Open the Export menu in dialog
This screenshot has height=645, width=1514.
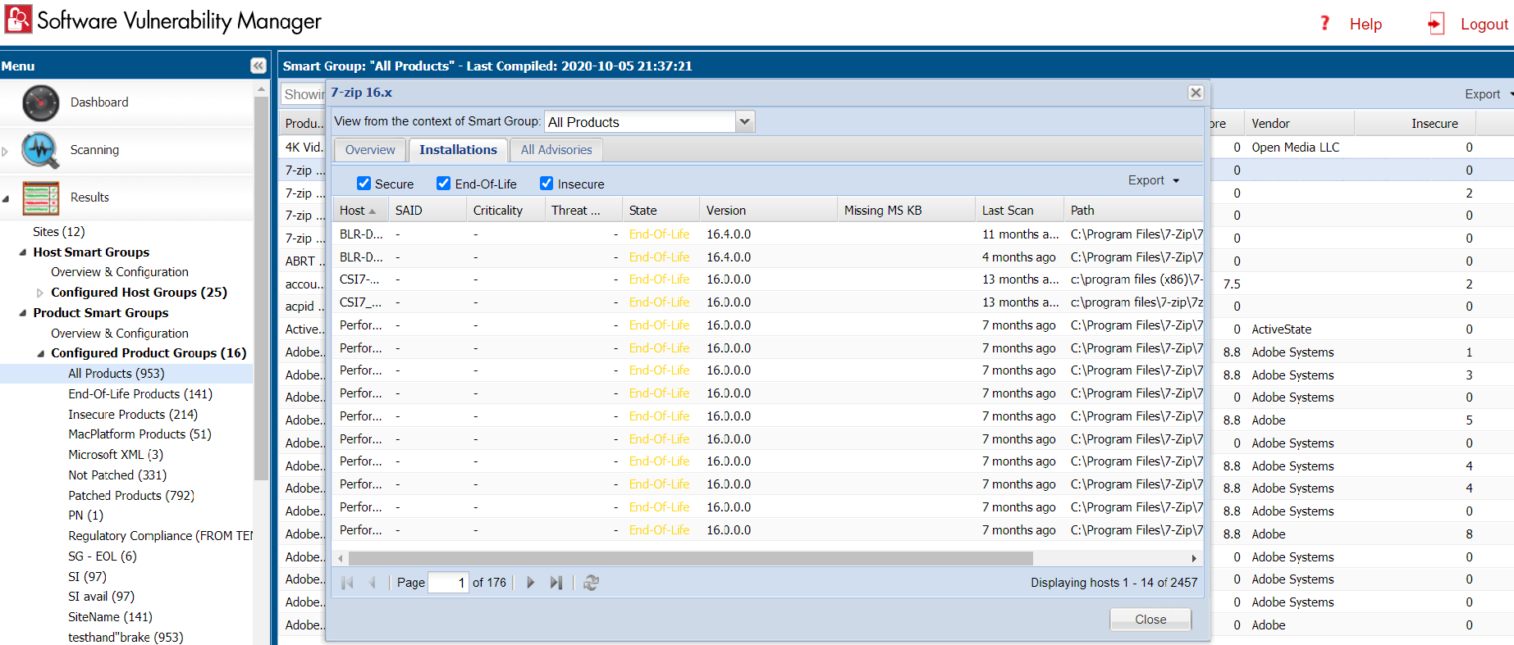point(1152,180)
